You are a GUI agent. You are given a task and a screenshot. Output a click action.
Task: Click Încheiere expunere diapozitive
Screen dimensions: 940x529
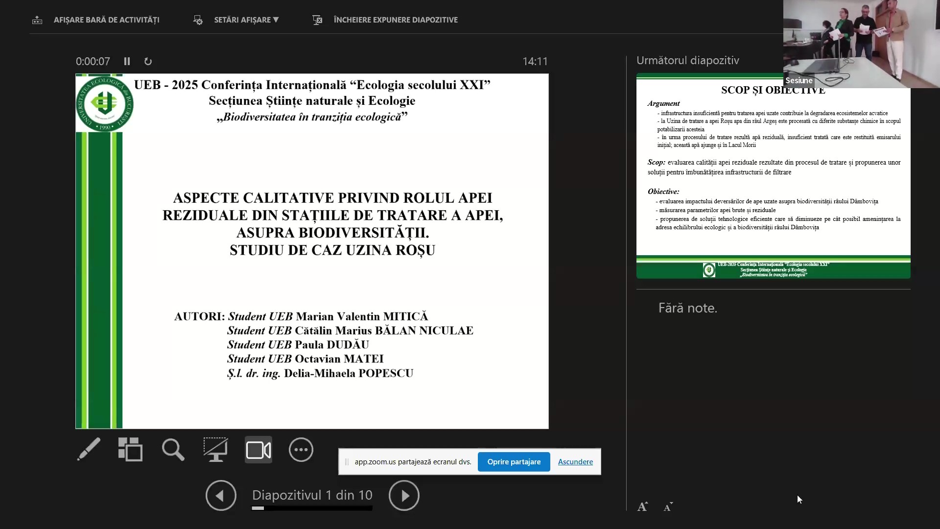[395, 20]
